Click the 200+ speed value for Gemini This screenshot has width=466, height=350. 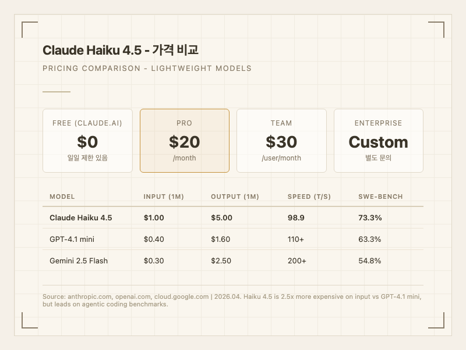point(297,260)
